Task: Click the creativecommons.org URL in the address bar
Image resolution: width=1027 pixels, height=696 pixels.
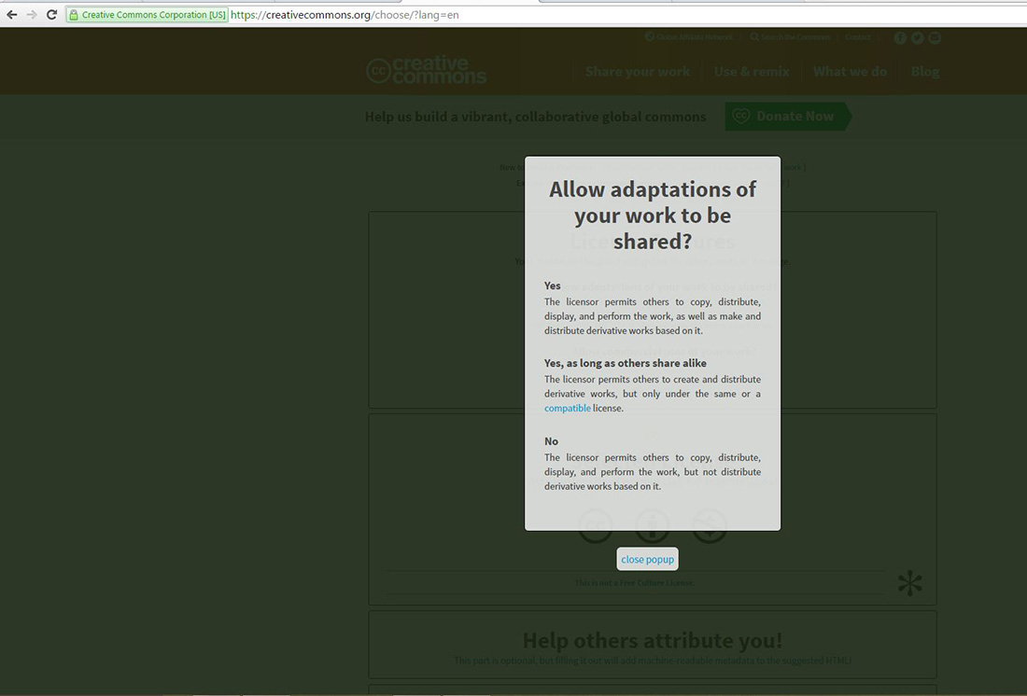Action: (345, 14)
